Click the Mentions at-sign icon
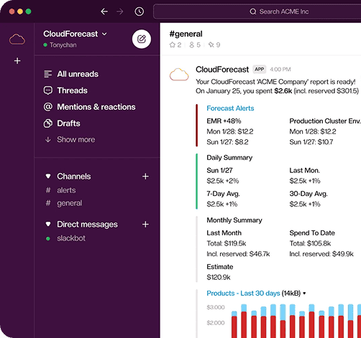The width and height of the screenshot is (361, 338). (x=48, y=107)
